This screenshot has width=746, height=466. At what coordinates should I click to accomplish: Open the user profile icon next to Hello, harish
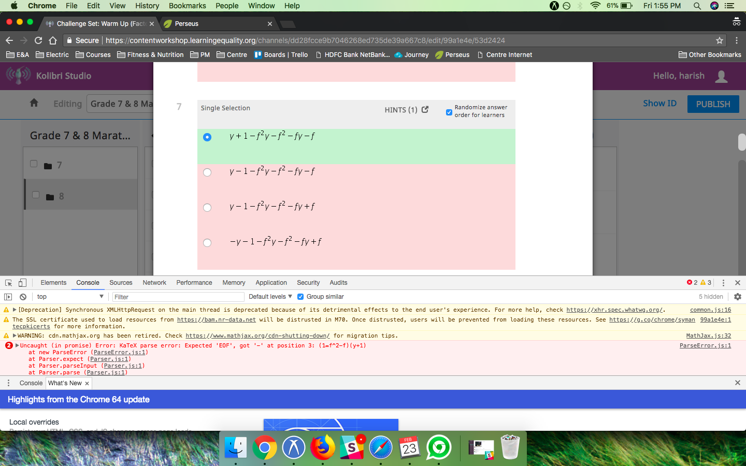721,76
